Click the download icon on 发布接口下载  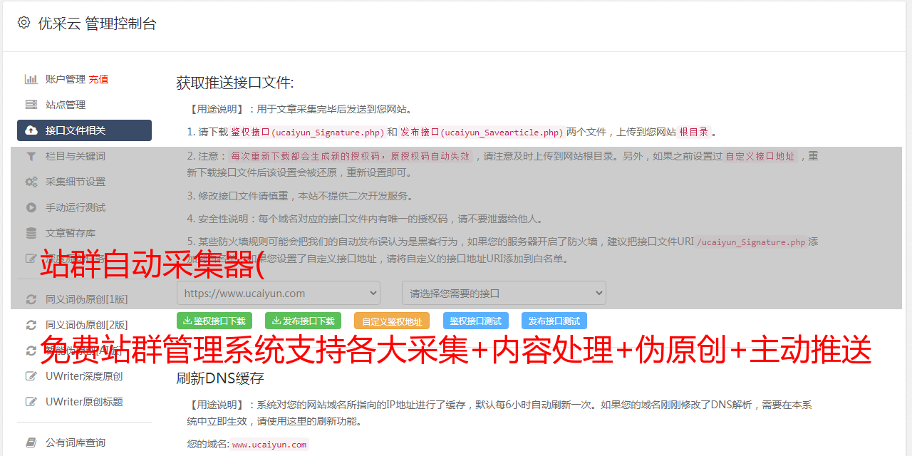point(276,321)
